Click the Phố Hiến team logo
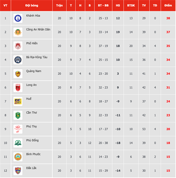Viewport: 176px width, 178px height. tap(18, 46)
